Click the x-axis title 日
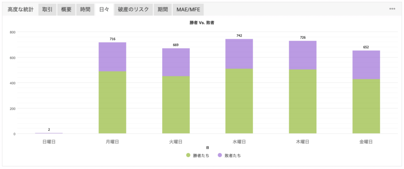The image size is (404, 169). click(x=208, y=148)
